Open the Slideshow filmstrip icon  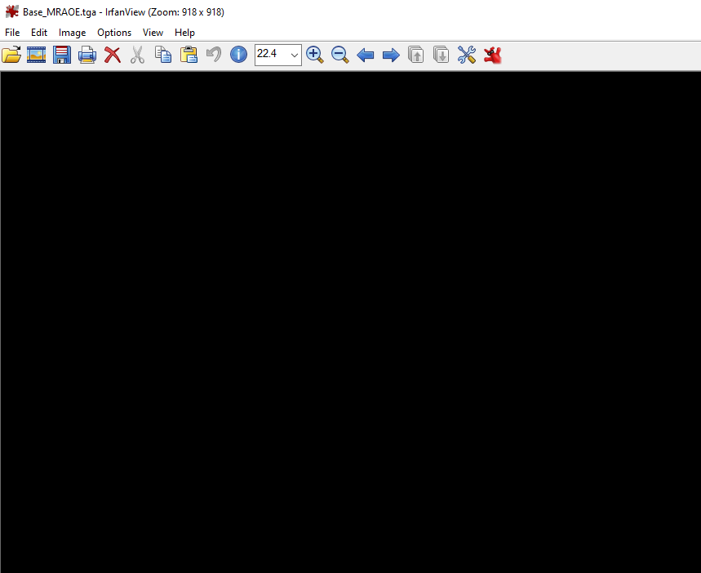pos(36,55)
